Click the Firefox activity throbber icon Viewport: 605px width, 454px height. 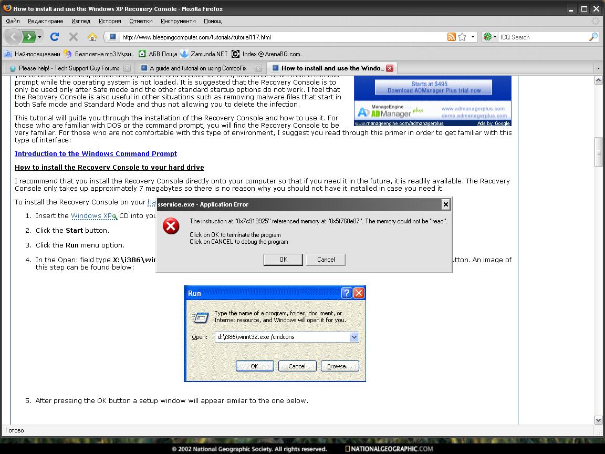[596, 21]
